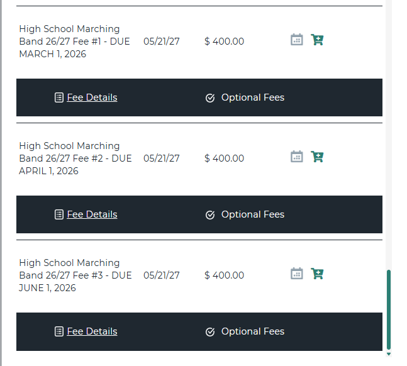The width and height of the screenshot is (407, 366).
Task: Click the green vertical scrollbar thumb
Action: pos(389,308)
